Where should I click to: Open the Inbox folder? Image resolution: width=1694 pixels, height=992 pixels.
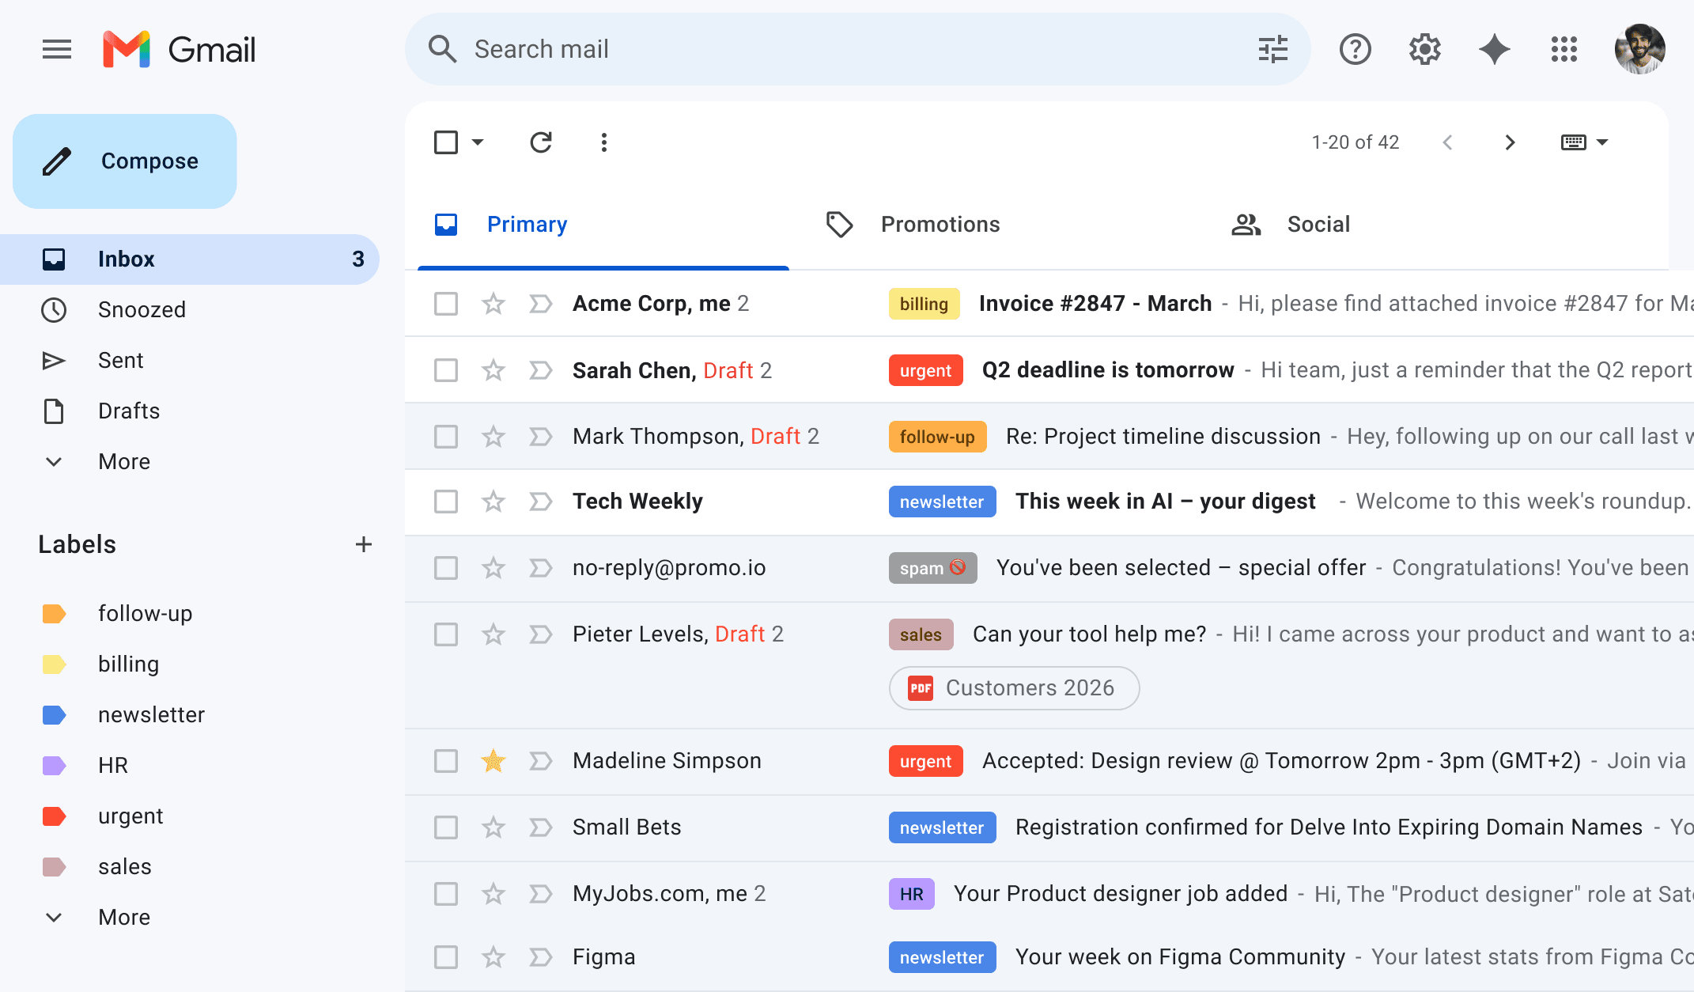coord(190,259)
